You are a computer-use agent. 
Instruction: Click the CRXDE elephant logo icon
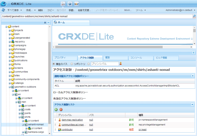click(x=4, y=4)
